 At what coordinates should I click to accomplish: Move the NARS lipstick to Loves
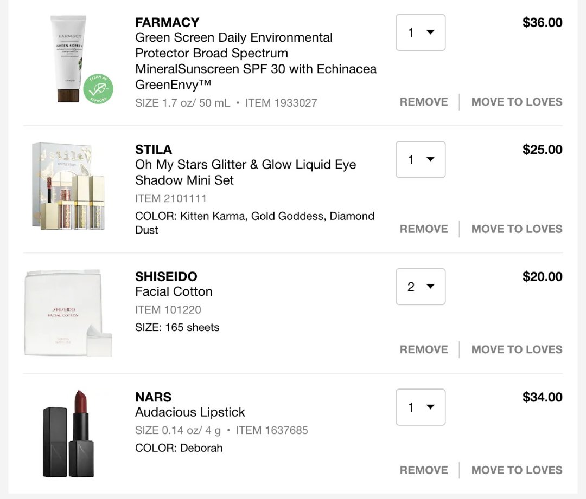pos(517,470)
